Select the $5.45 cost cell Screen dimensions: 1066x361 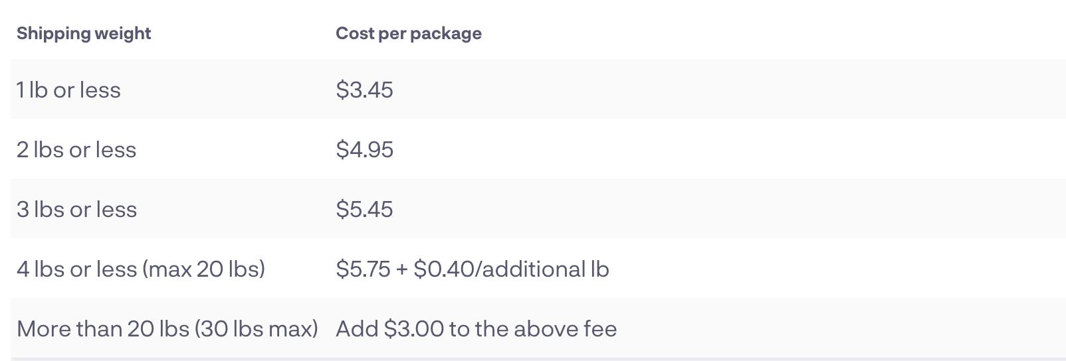pyautogui.click(x=364, y=209)
